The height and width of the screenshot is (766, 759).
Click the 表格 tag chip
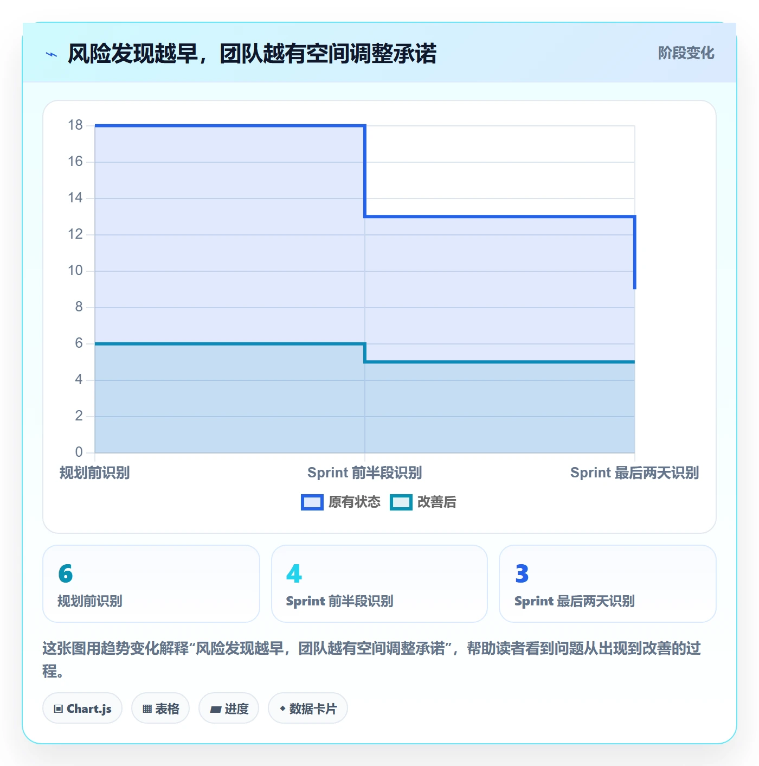(x=160, y=708)
